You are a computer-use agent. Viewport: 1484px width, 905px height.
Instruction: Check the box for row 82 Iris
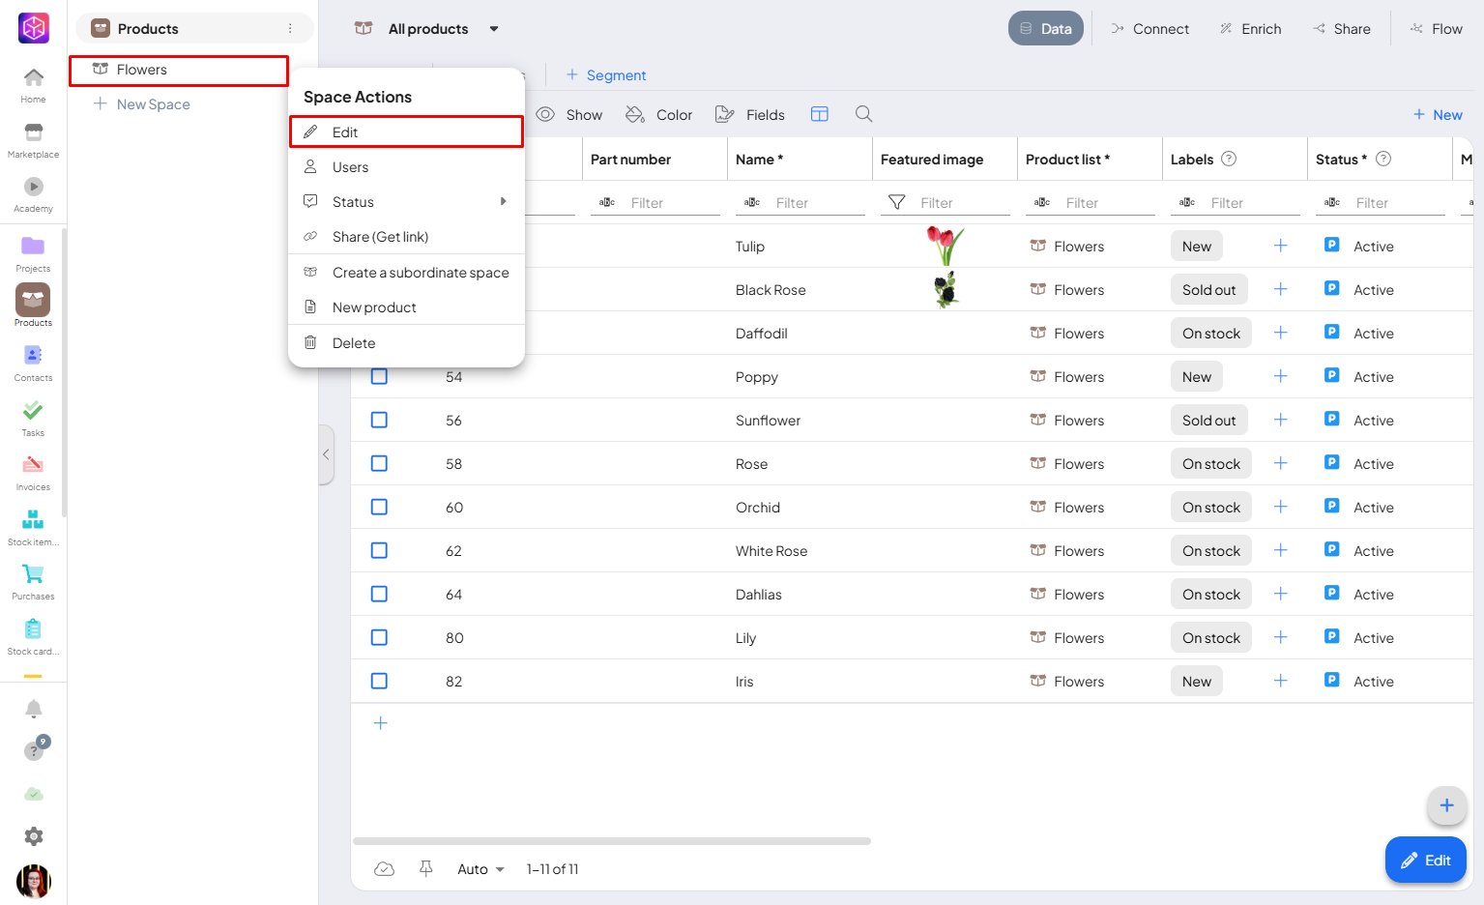379,681
